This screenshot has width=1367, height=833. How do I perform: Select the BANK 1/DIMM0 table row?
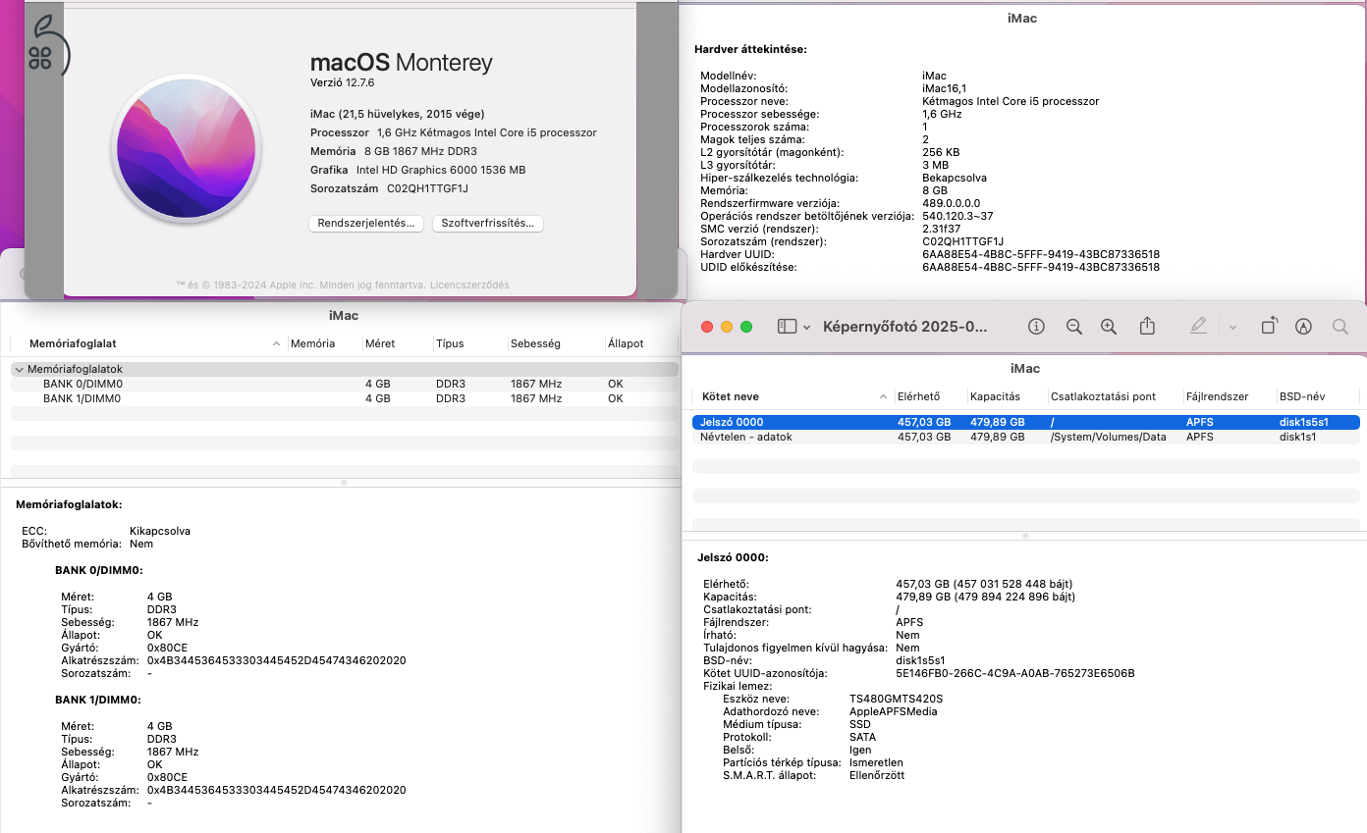[344, 398]
